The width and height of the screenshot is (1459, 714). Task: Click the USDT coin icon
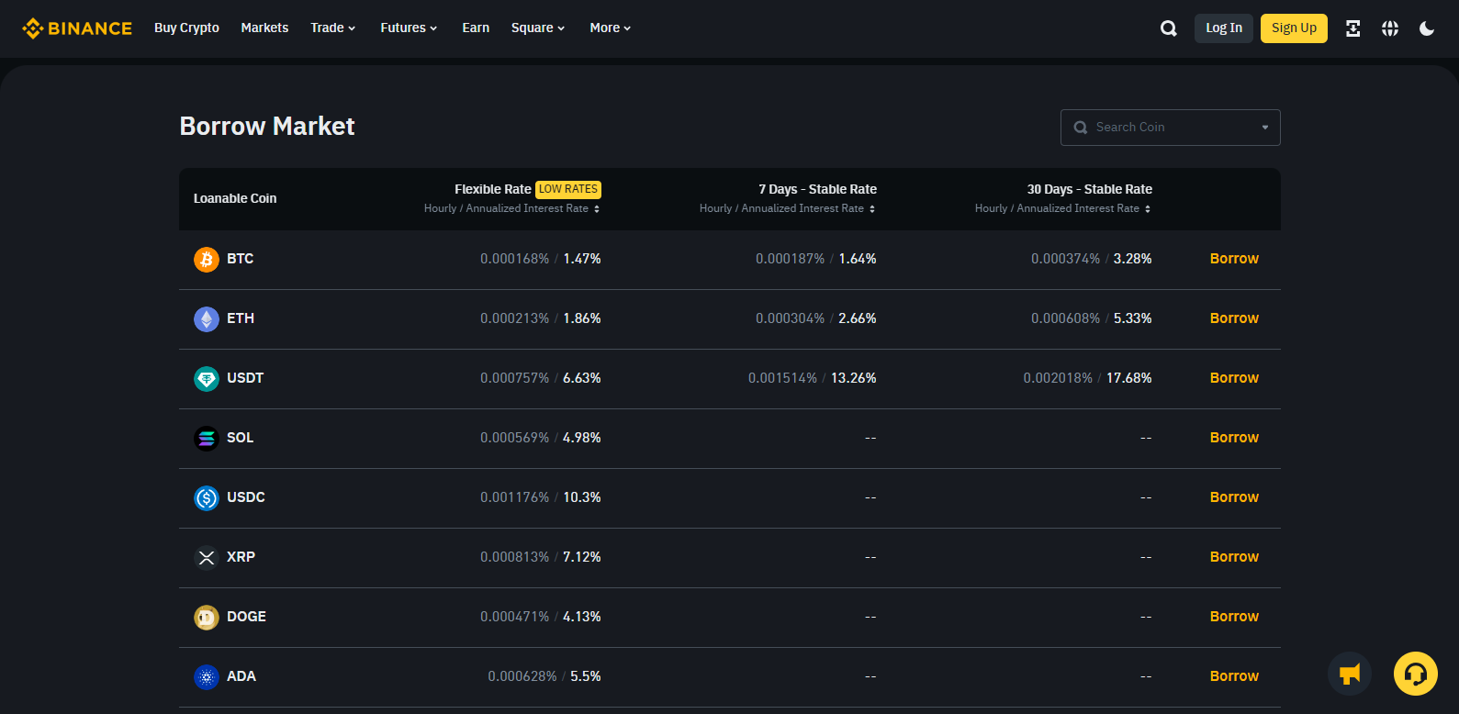click(207, 379)
